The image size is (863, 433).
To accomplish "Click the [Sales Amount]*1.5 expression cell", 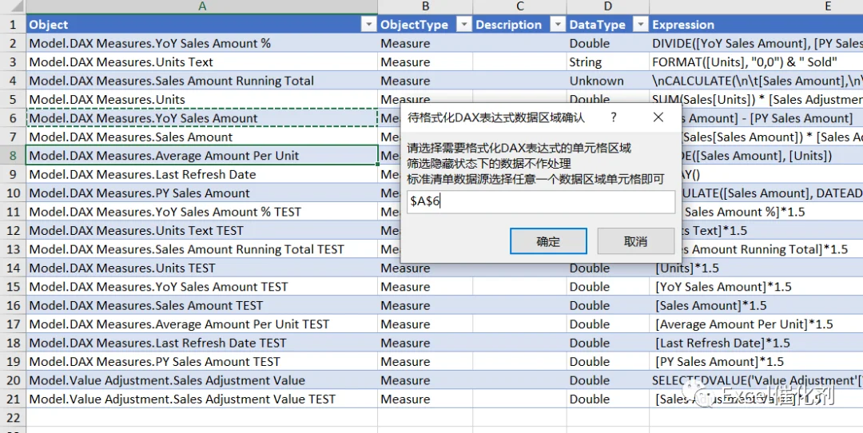I will [x=756, y=305].
